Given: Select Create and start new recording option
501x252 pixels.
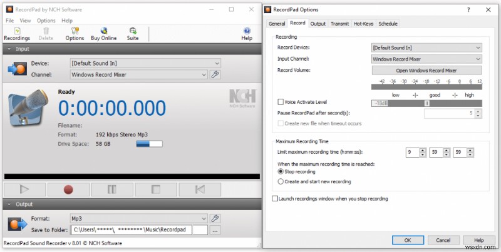Looking at the screenshot, I should [x=281, y=181].
